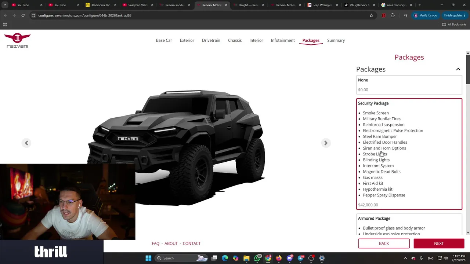The height and width of the screenshot is (264, 470).
Task: Open the Chrome apps grid icon
Action: tap(5, 25)
